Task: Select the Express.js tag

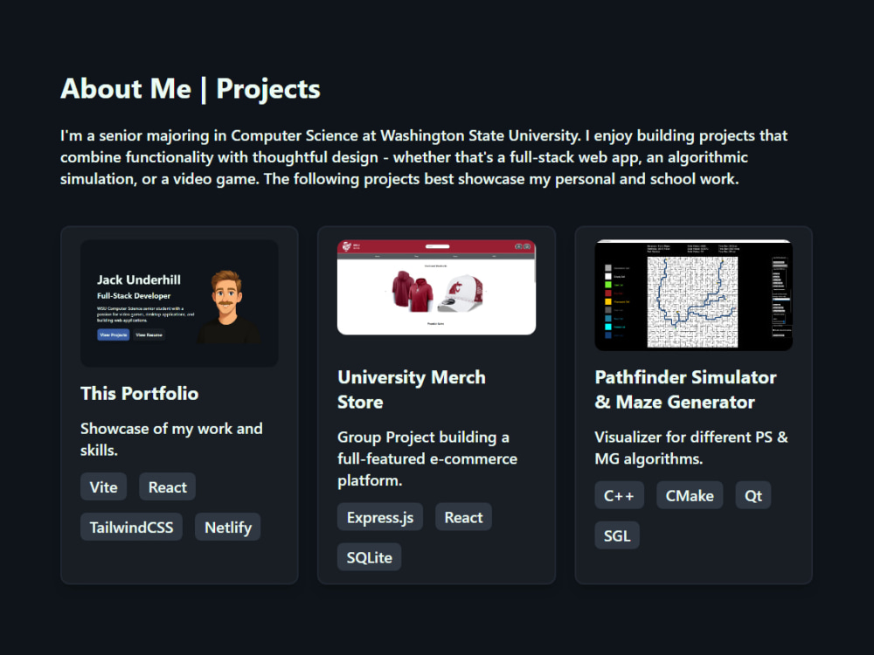Action: coord(380,517)
